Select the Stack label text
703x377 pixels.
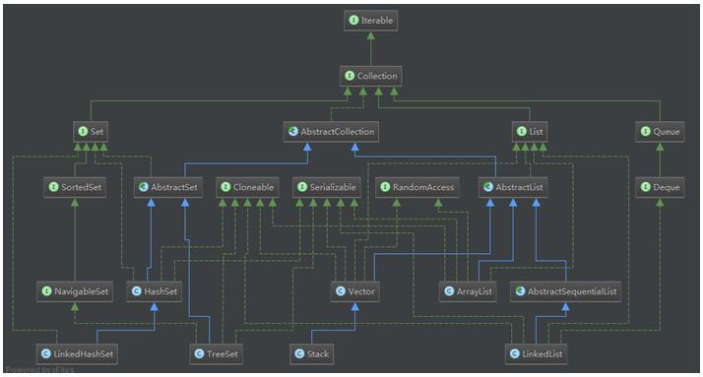pos(318,353)
